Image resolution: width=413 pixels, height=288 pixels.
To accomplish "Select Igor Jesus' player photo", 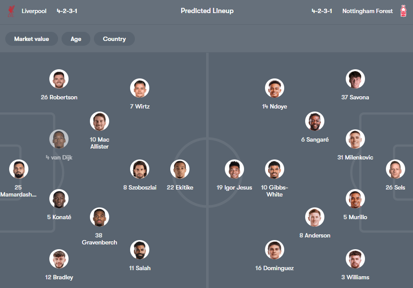I will [x=234, y=169].
